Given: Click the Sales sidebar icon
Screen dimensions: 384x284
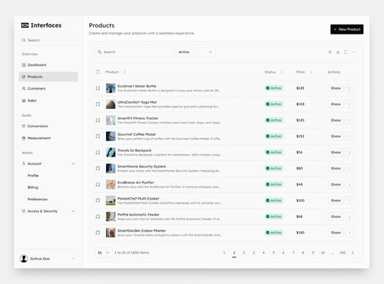Looking at the screenshot, I should (x=24, y=101).
